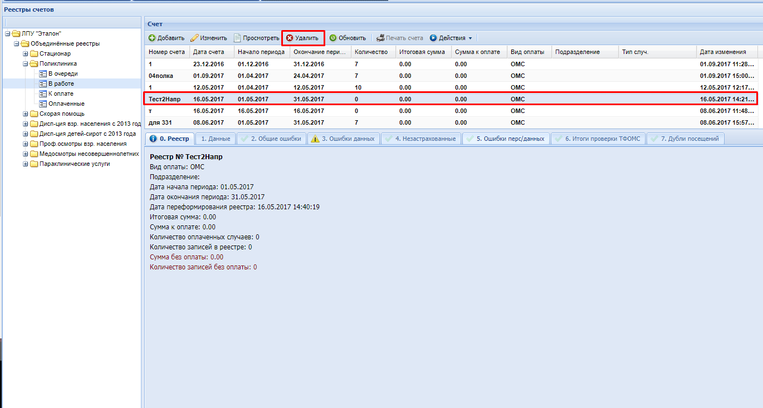Click the blue Действия play icon

(433, 38)
